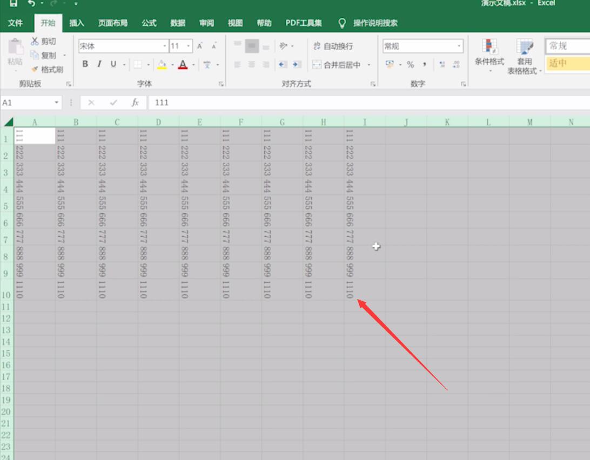
Task: Toggle Underline formatting
Action: 113,64
